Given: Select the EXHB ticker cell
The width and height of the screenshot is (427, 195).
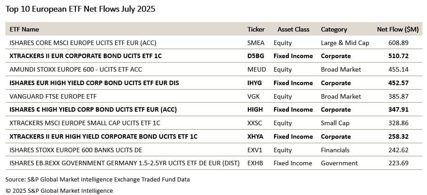Looking at the screenshot, I should click(255, 163).
